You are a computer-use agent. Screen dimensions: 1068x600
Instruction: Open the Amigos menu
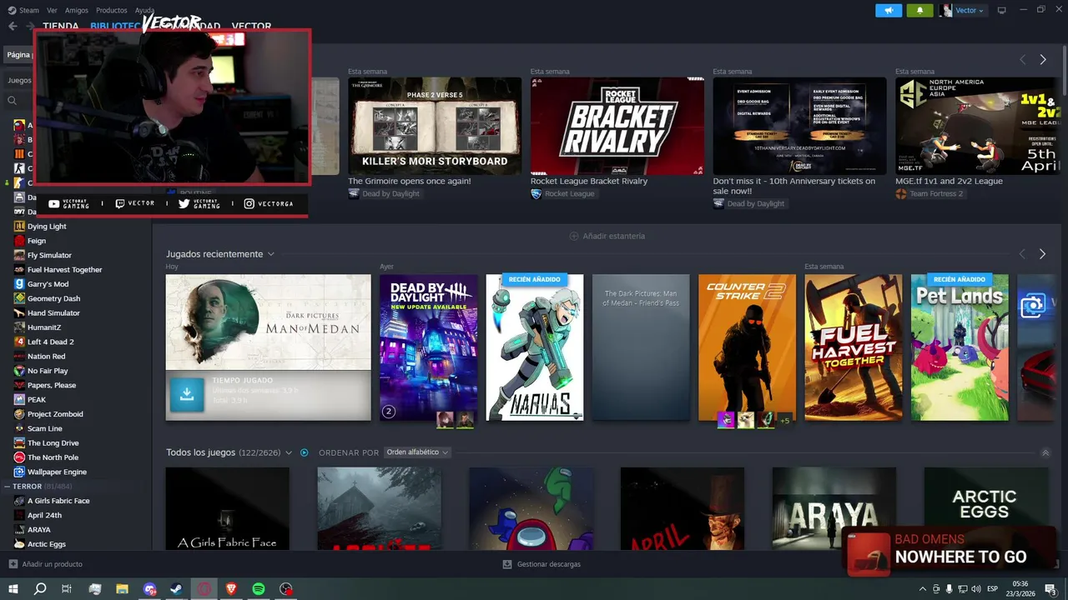[x=76, y=10]
